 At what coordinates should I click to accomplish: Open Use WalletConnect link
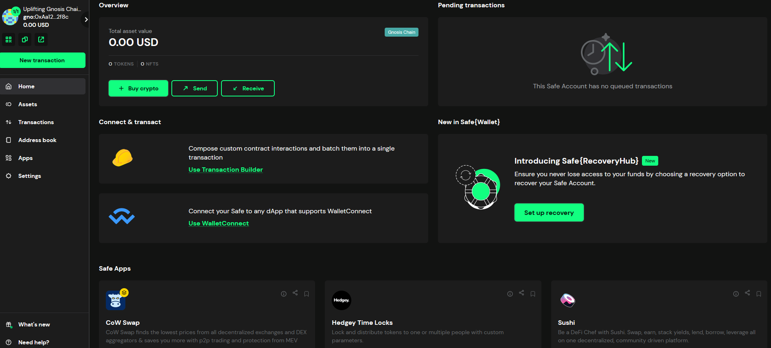pos(219,223)
